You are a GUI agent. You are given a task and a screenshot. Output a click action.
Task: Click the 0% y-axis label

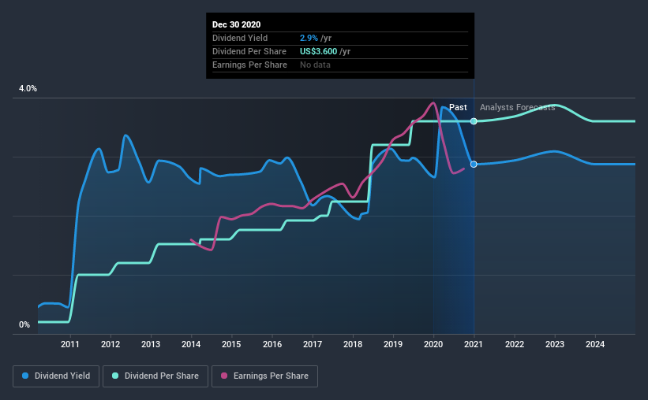point(24,325)
